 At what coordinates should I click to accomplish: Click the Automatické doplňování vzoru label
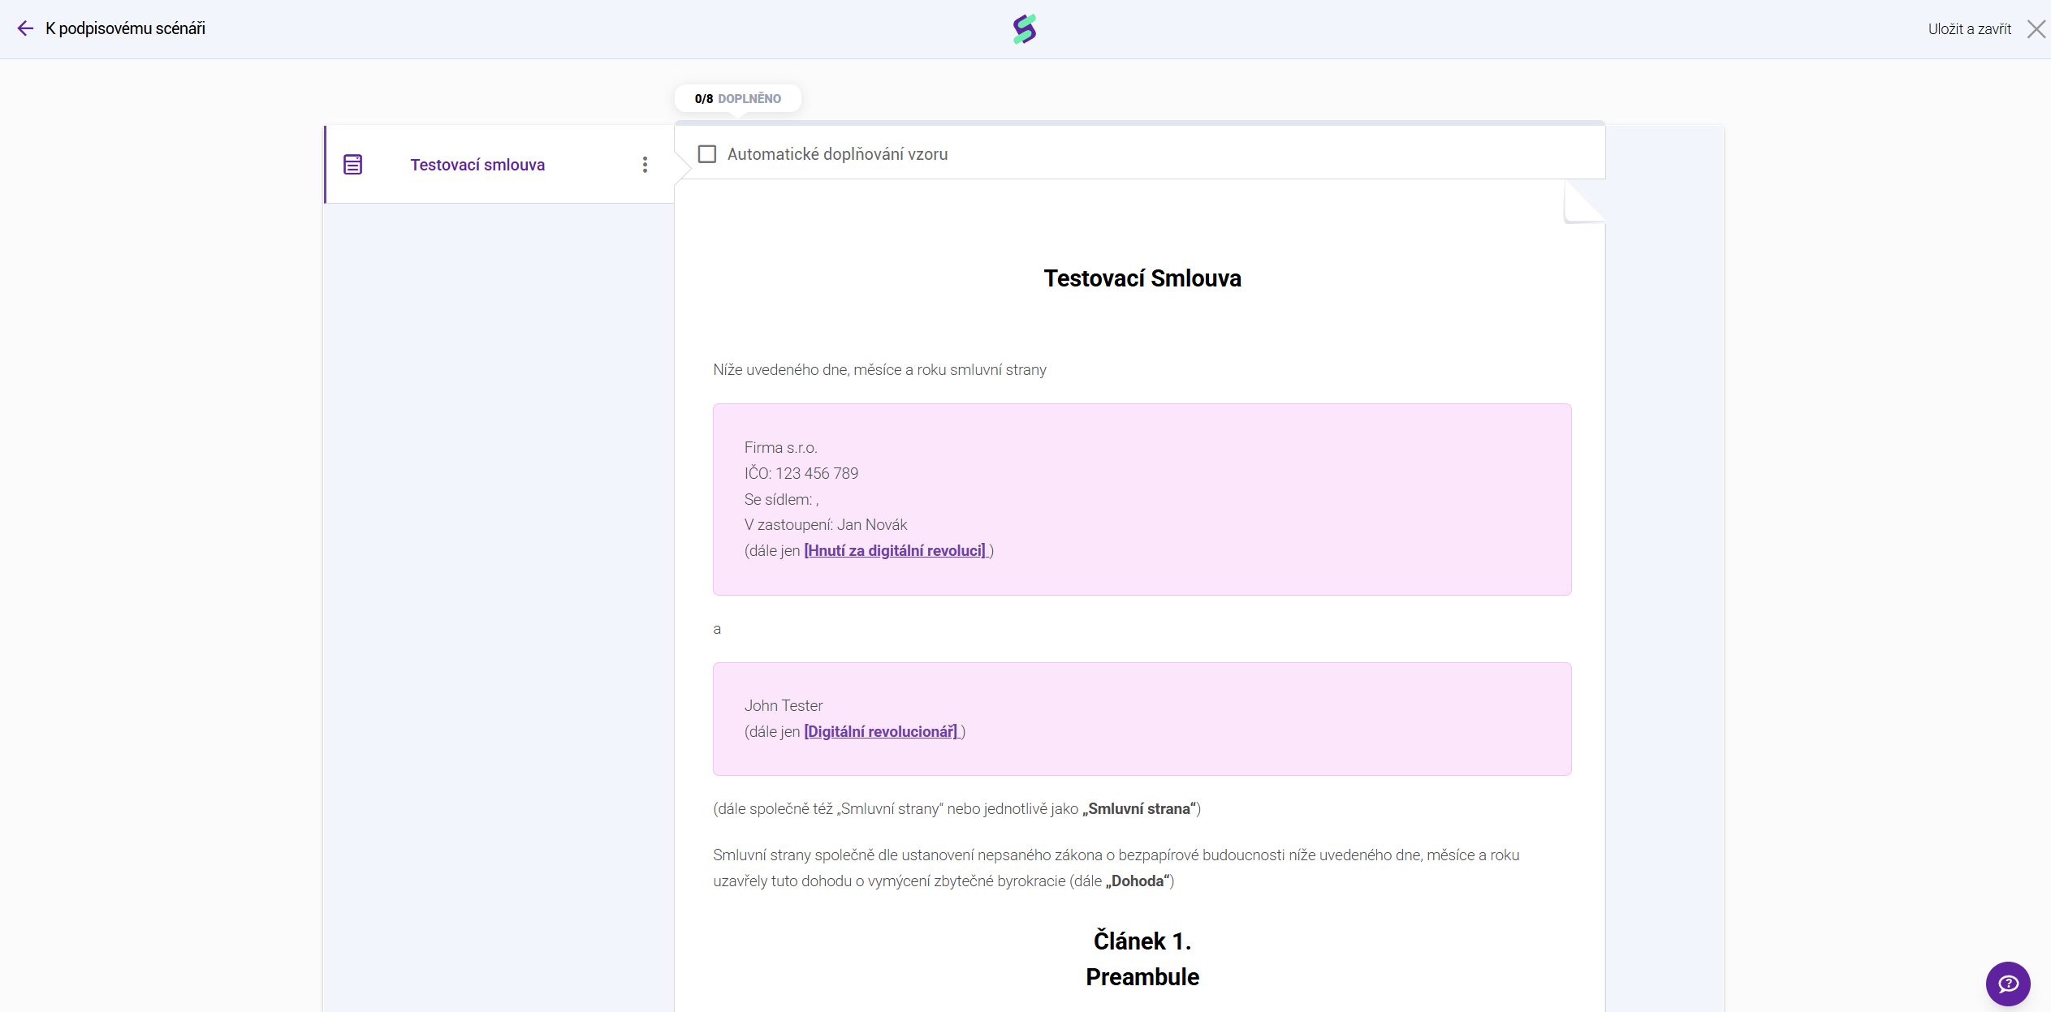coord(837,154)
